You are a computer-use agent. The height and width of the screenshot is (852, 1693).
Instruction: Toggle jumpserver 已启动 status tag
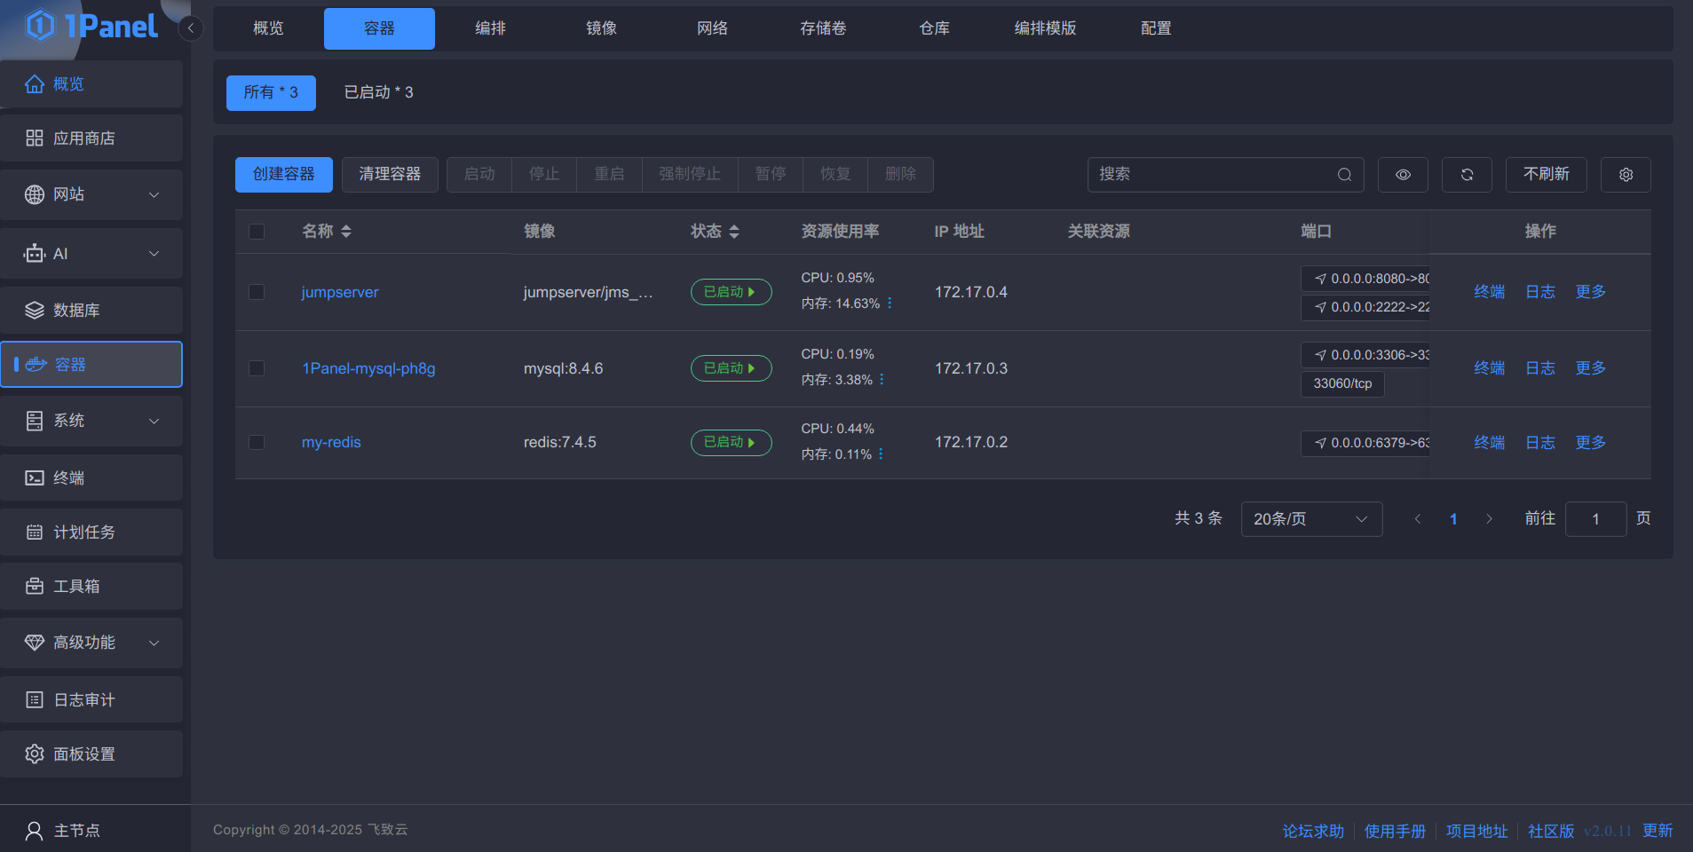(731, 292)
